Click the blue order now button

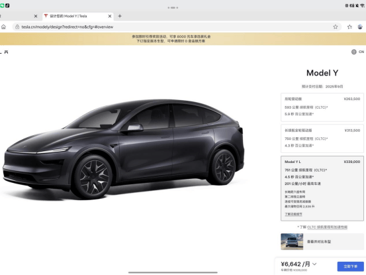[350, 266]
